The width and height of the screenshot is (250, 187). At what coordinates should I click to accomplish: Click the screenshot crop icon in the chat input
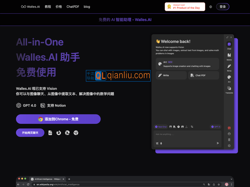[157, 143]
